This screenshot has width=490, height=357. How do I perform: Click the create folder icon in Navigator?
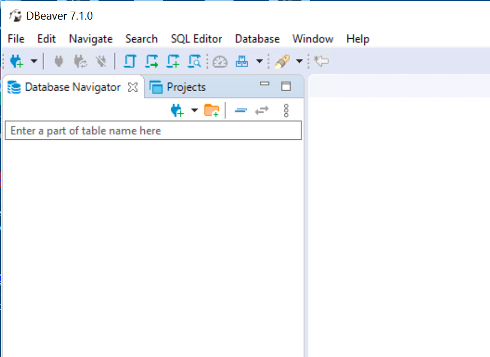[x=212, y=110]
